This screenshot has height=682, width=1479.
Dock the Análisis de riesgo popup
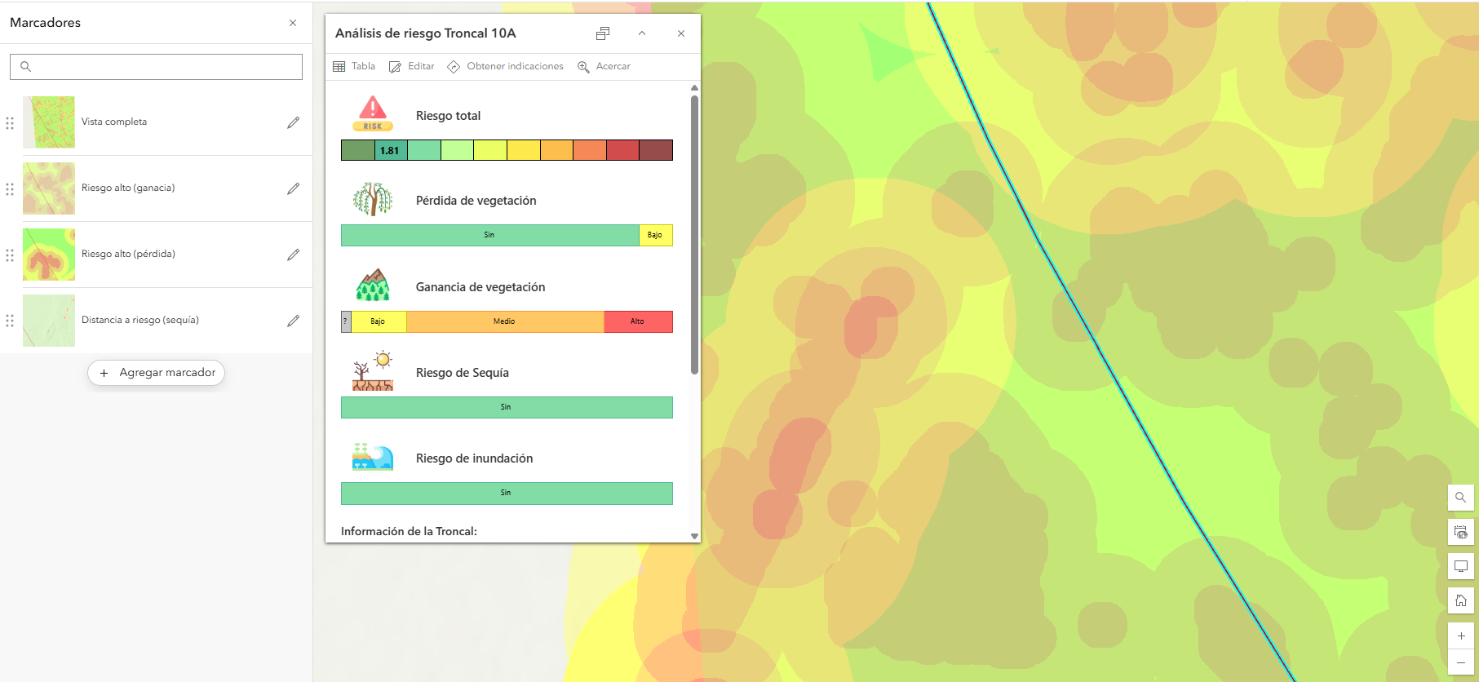pyautogui.click(x=603, y=33)
